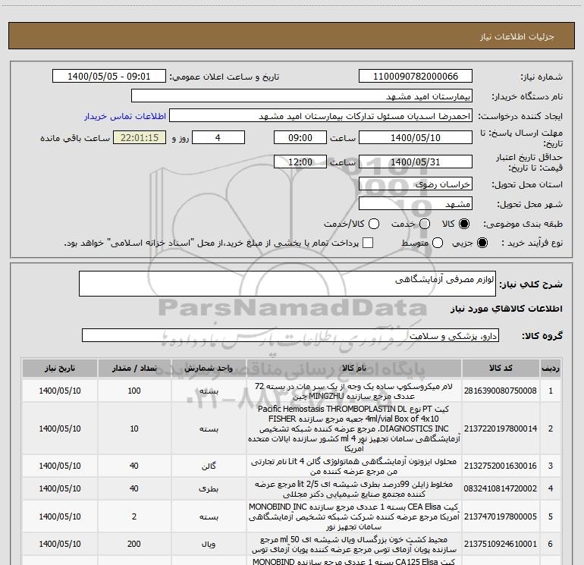Click the price validity date 1400/05/31 field
The width and height of the screenshot is (584, 565).
pyautogui.click(x=416, y=162)
